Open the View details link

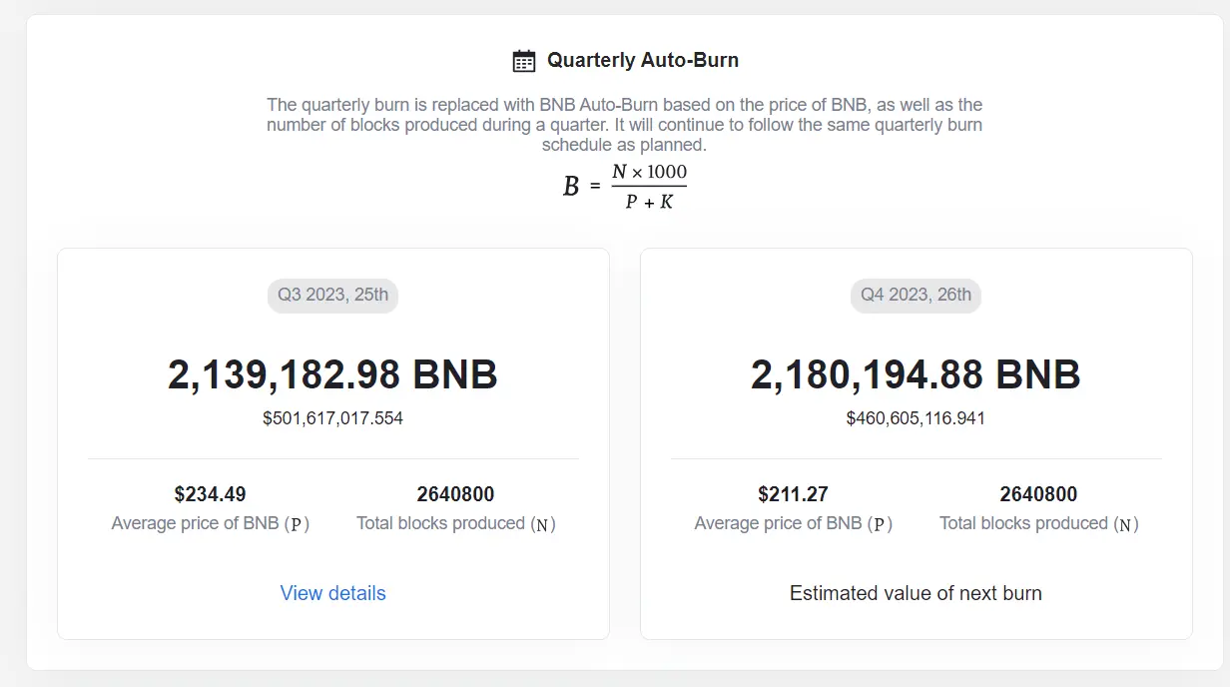[332, 593]
